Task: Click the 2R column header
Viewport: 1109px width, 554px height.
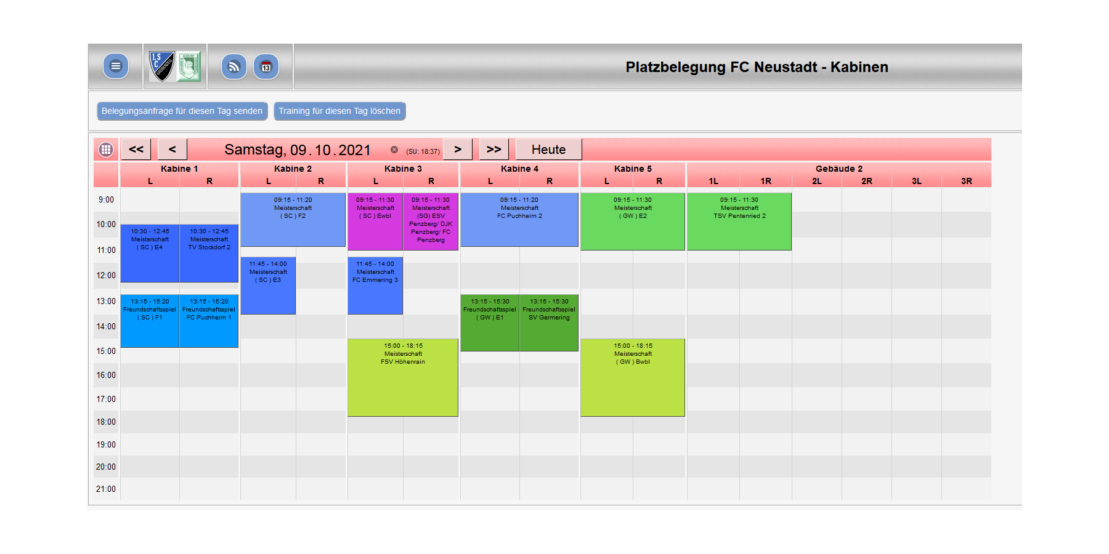Action: [867, 181]
